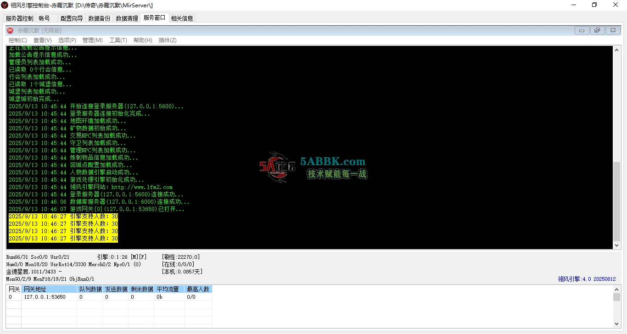Click the [本机:0.0857天] status text
Screen dimensions: 627x334
182,272
